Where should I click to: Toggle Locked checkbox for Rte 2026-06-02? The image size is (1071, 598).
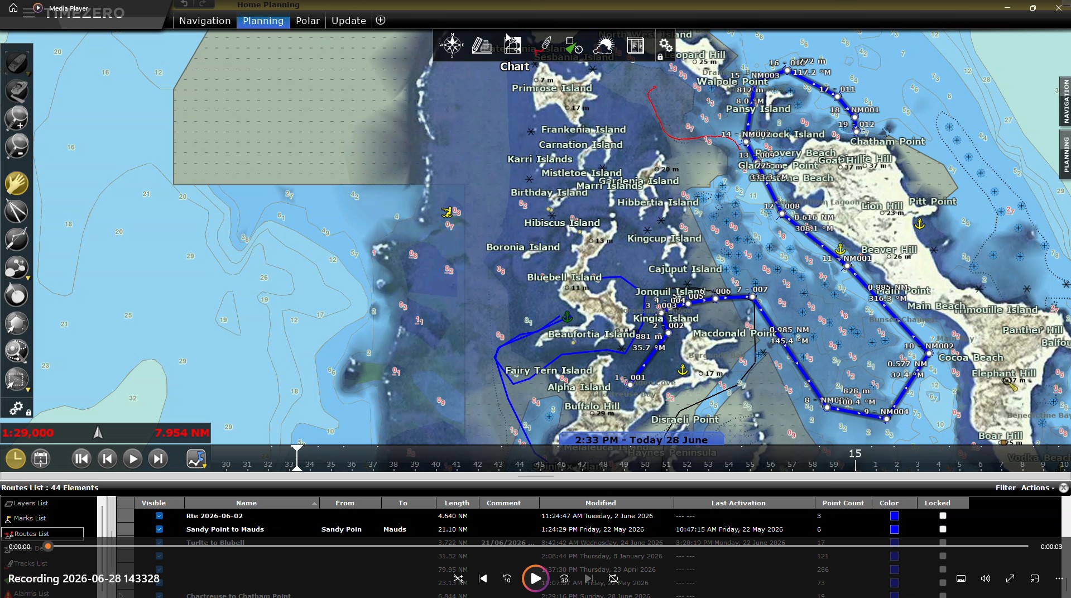pos(943,516)
